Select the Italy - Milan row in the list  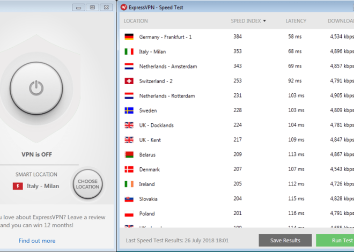(x=237, y=51)
